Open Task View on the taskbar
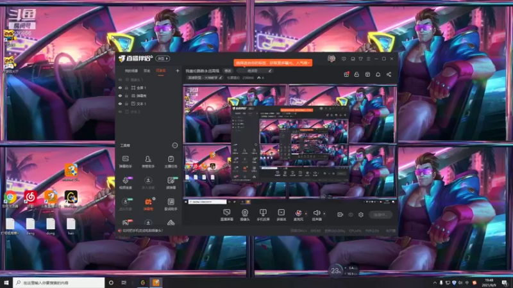 [124, 283]
